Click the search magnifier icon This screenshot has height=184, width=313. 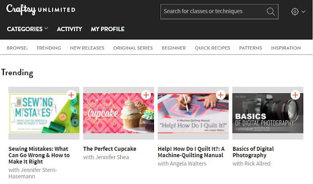[x=270, y=12]
